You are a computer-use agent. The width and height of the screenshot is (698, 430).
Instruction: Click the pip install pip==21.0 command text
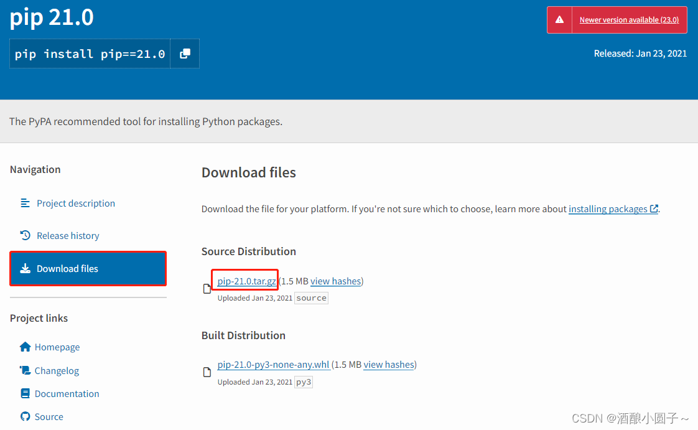pyautogui.click(x=90, y=54)
